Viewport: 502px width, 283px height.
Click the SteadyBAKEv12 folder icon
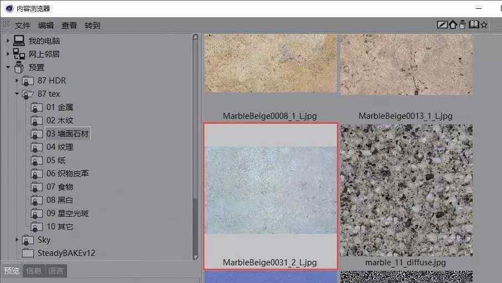pos(28,253)
